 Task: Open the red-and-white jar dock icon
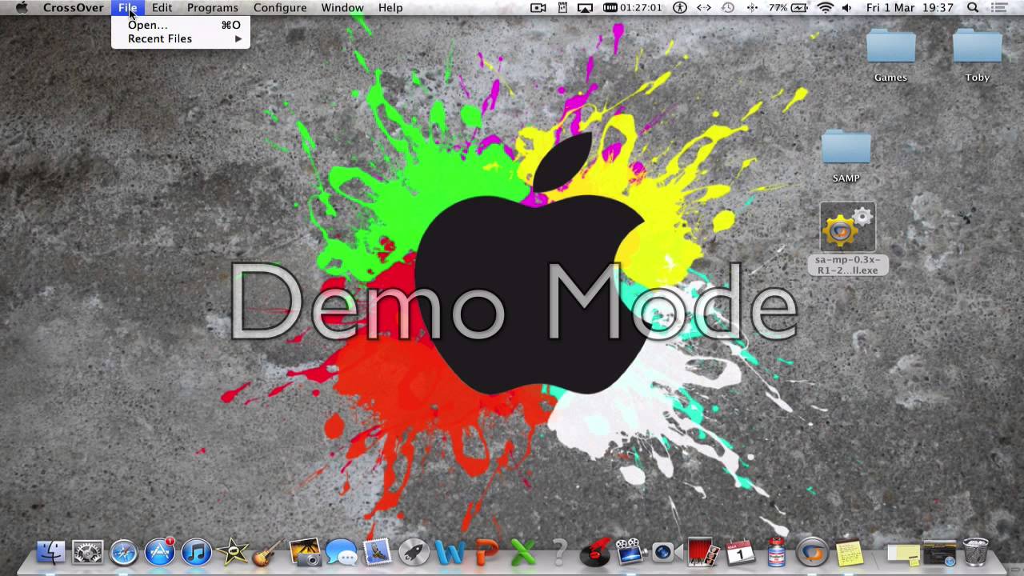(x=776, y=552)
